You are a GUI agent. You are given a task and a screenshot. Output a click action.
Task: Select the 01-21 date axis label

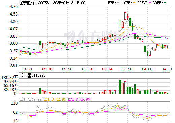tap(27, 69)
